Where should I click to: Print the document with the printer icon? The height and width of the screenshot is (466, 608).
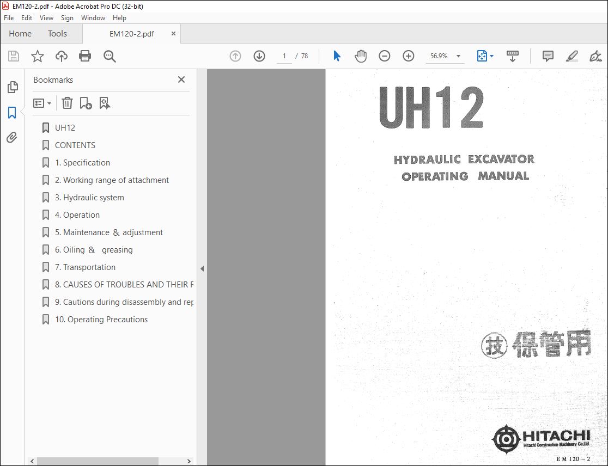point(85,56)
